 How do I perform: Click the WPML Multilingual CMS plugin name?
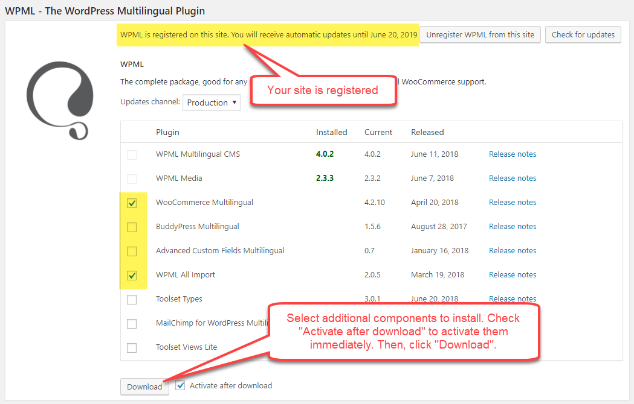[198, 154]
